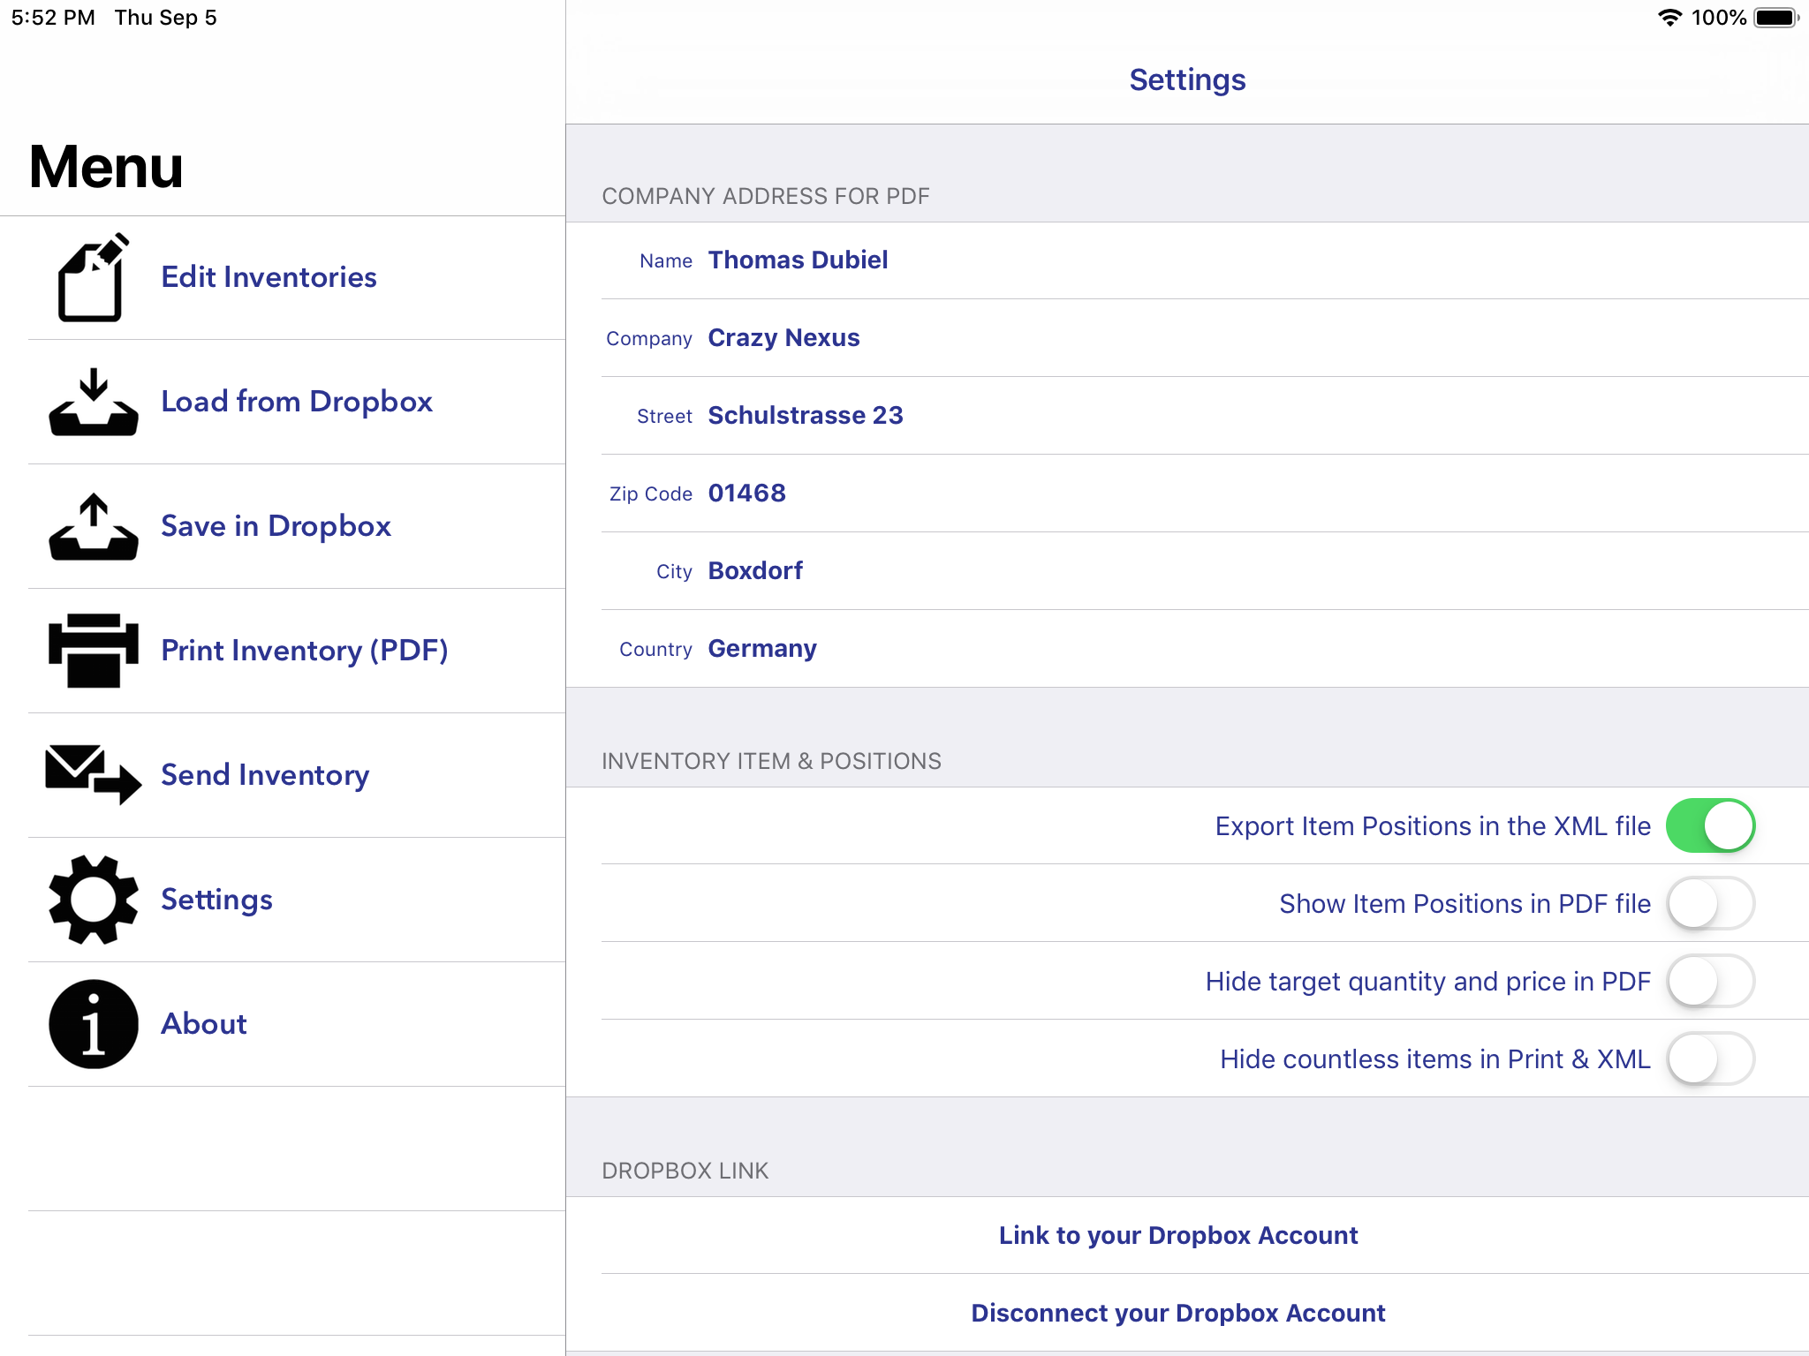The image size is (1809, 1356).
Task: Enable Hide target quantity and price in PDF
Action: (x=1710, y=981)
